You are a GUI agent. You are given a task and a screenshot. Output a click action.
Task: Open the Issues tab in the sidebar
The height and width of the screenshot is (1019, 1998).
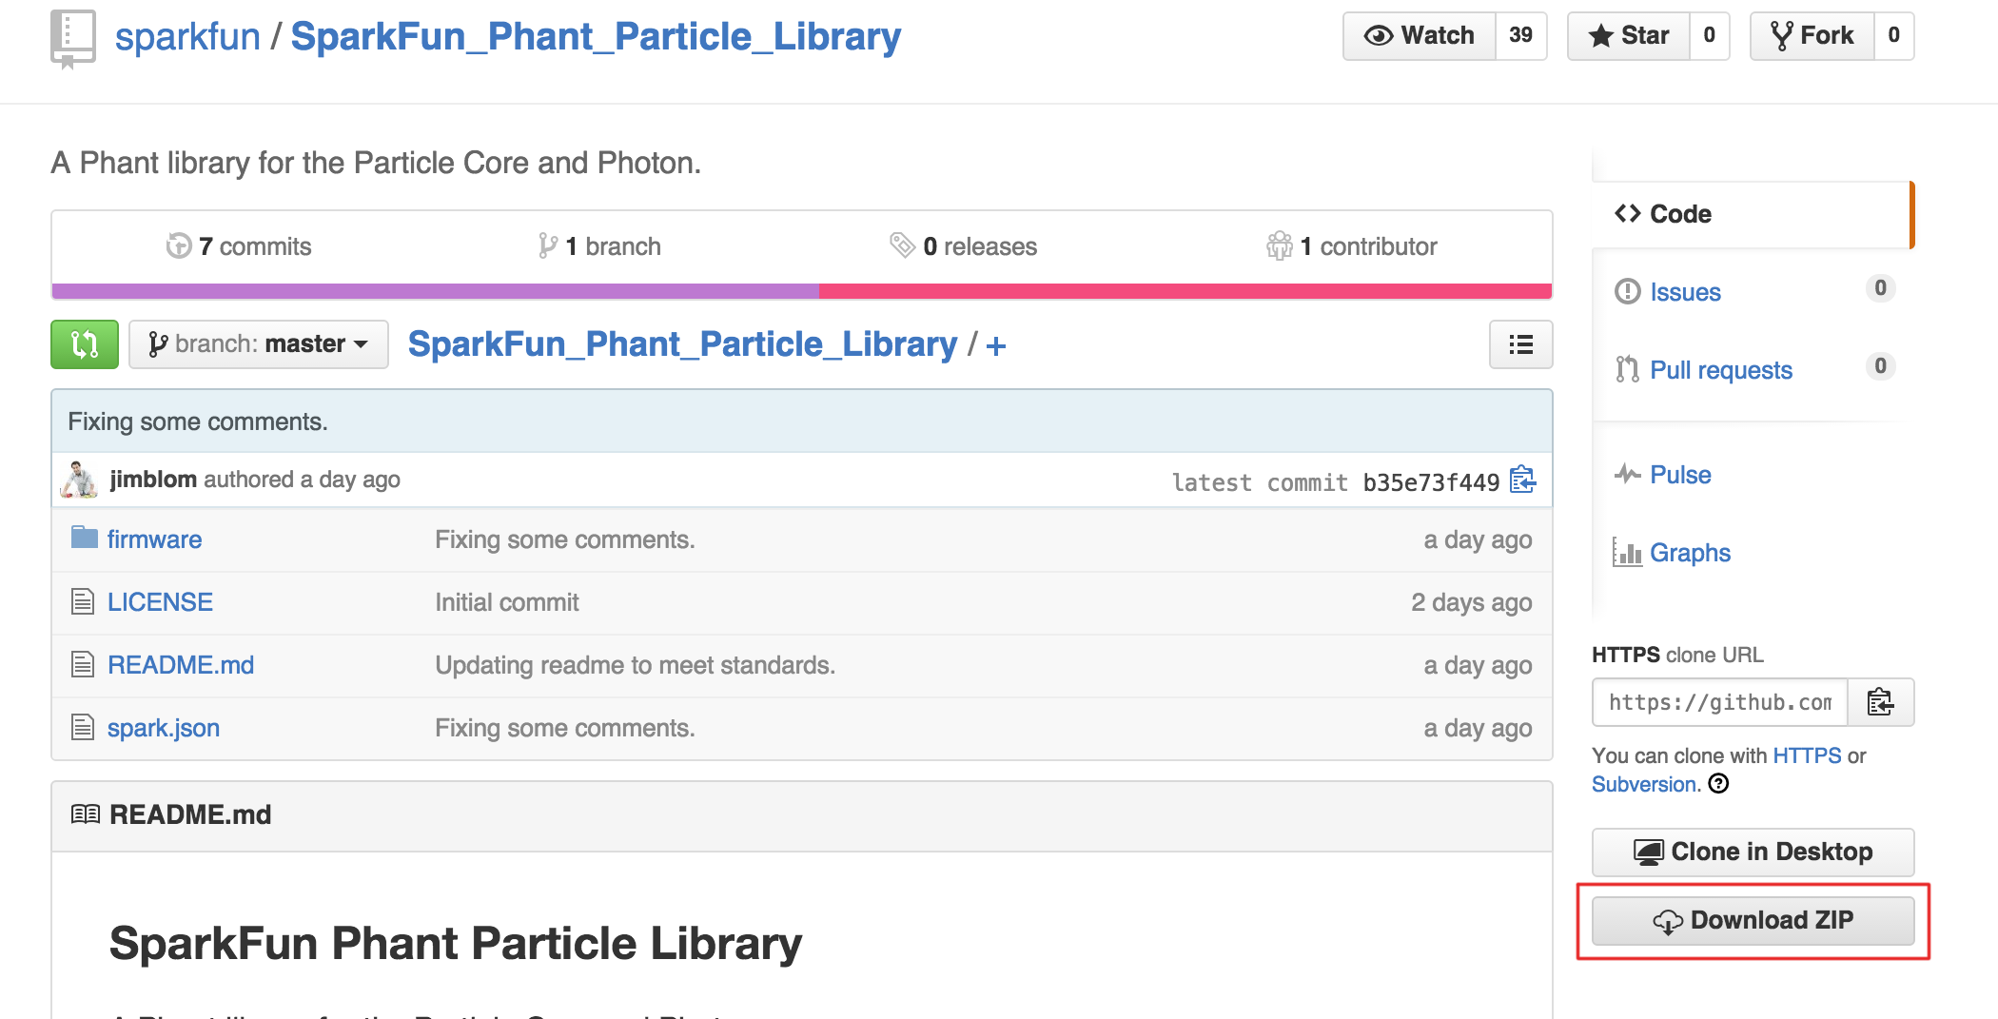tap(1685, 292)
